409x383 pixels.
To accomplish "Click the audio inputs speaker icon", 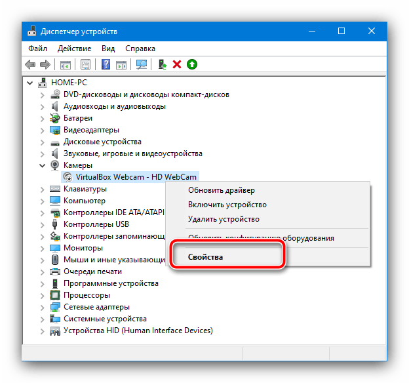I will (54, 106).
